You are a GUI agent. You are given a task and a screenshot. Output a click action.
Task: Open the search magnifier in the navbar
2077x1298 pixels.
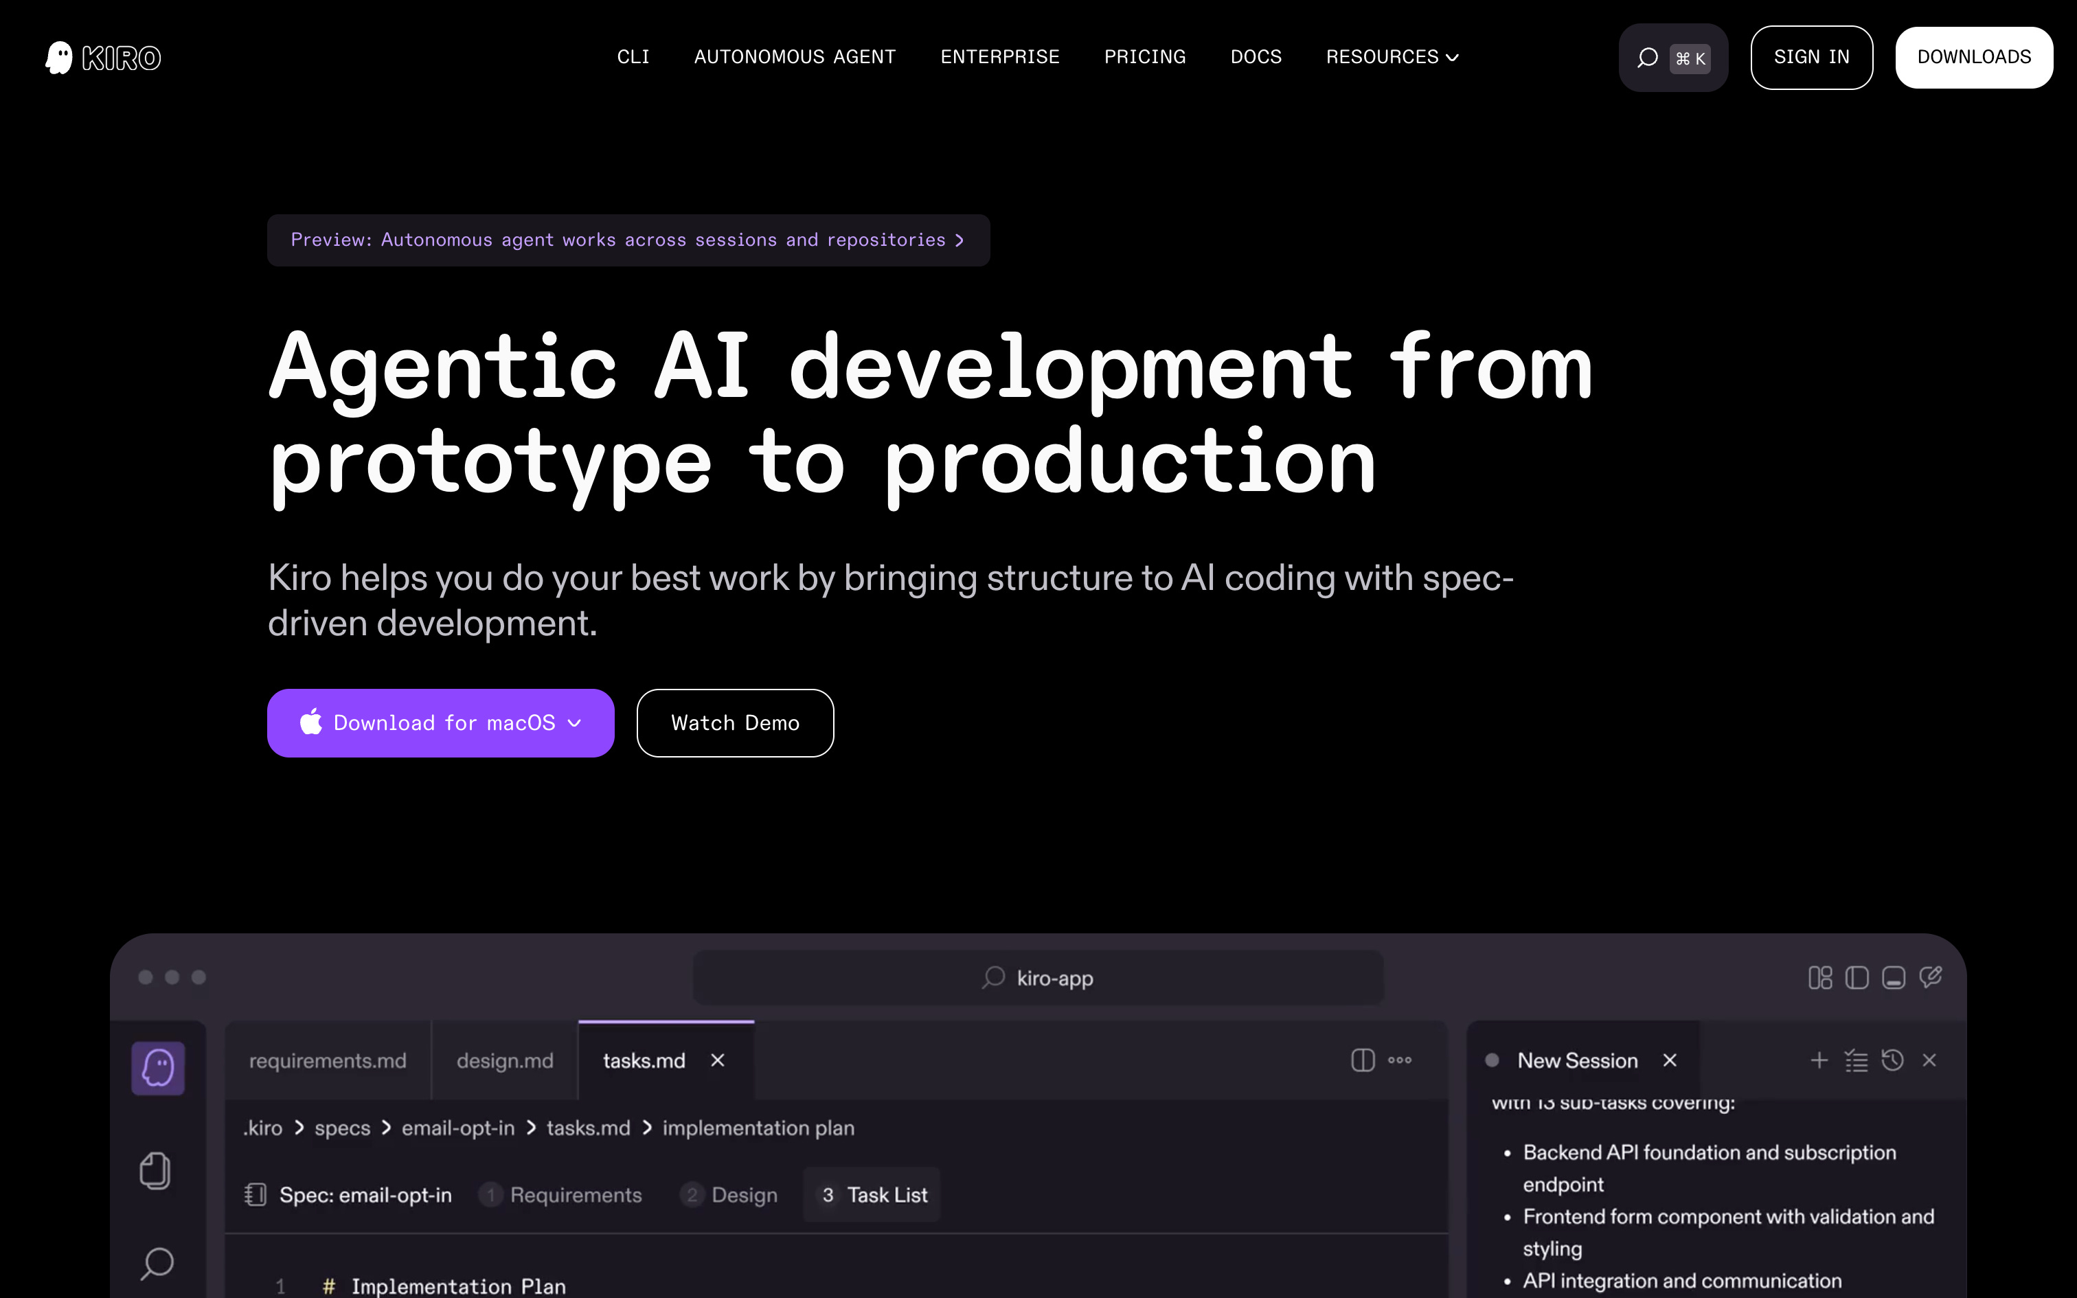pyautogui.click(x=1646, y=58)
